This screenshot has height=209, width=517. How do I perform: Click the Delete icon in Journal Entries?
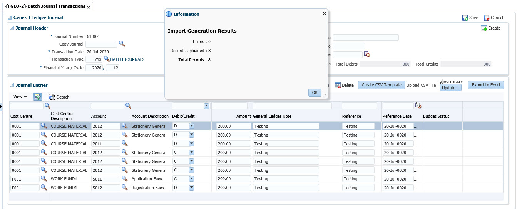[338, 85]
